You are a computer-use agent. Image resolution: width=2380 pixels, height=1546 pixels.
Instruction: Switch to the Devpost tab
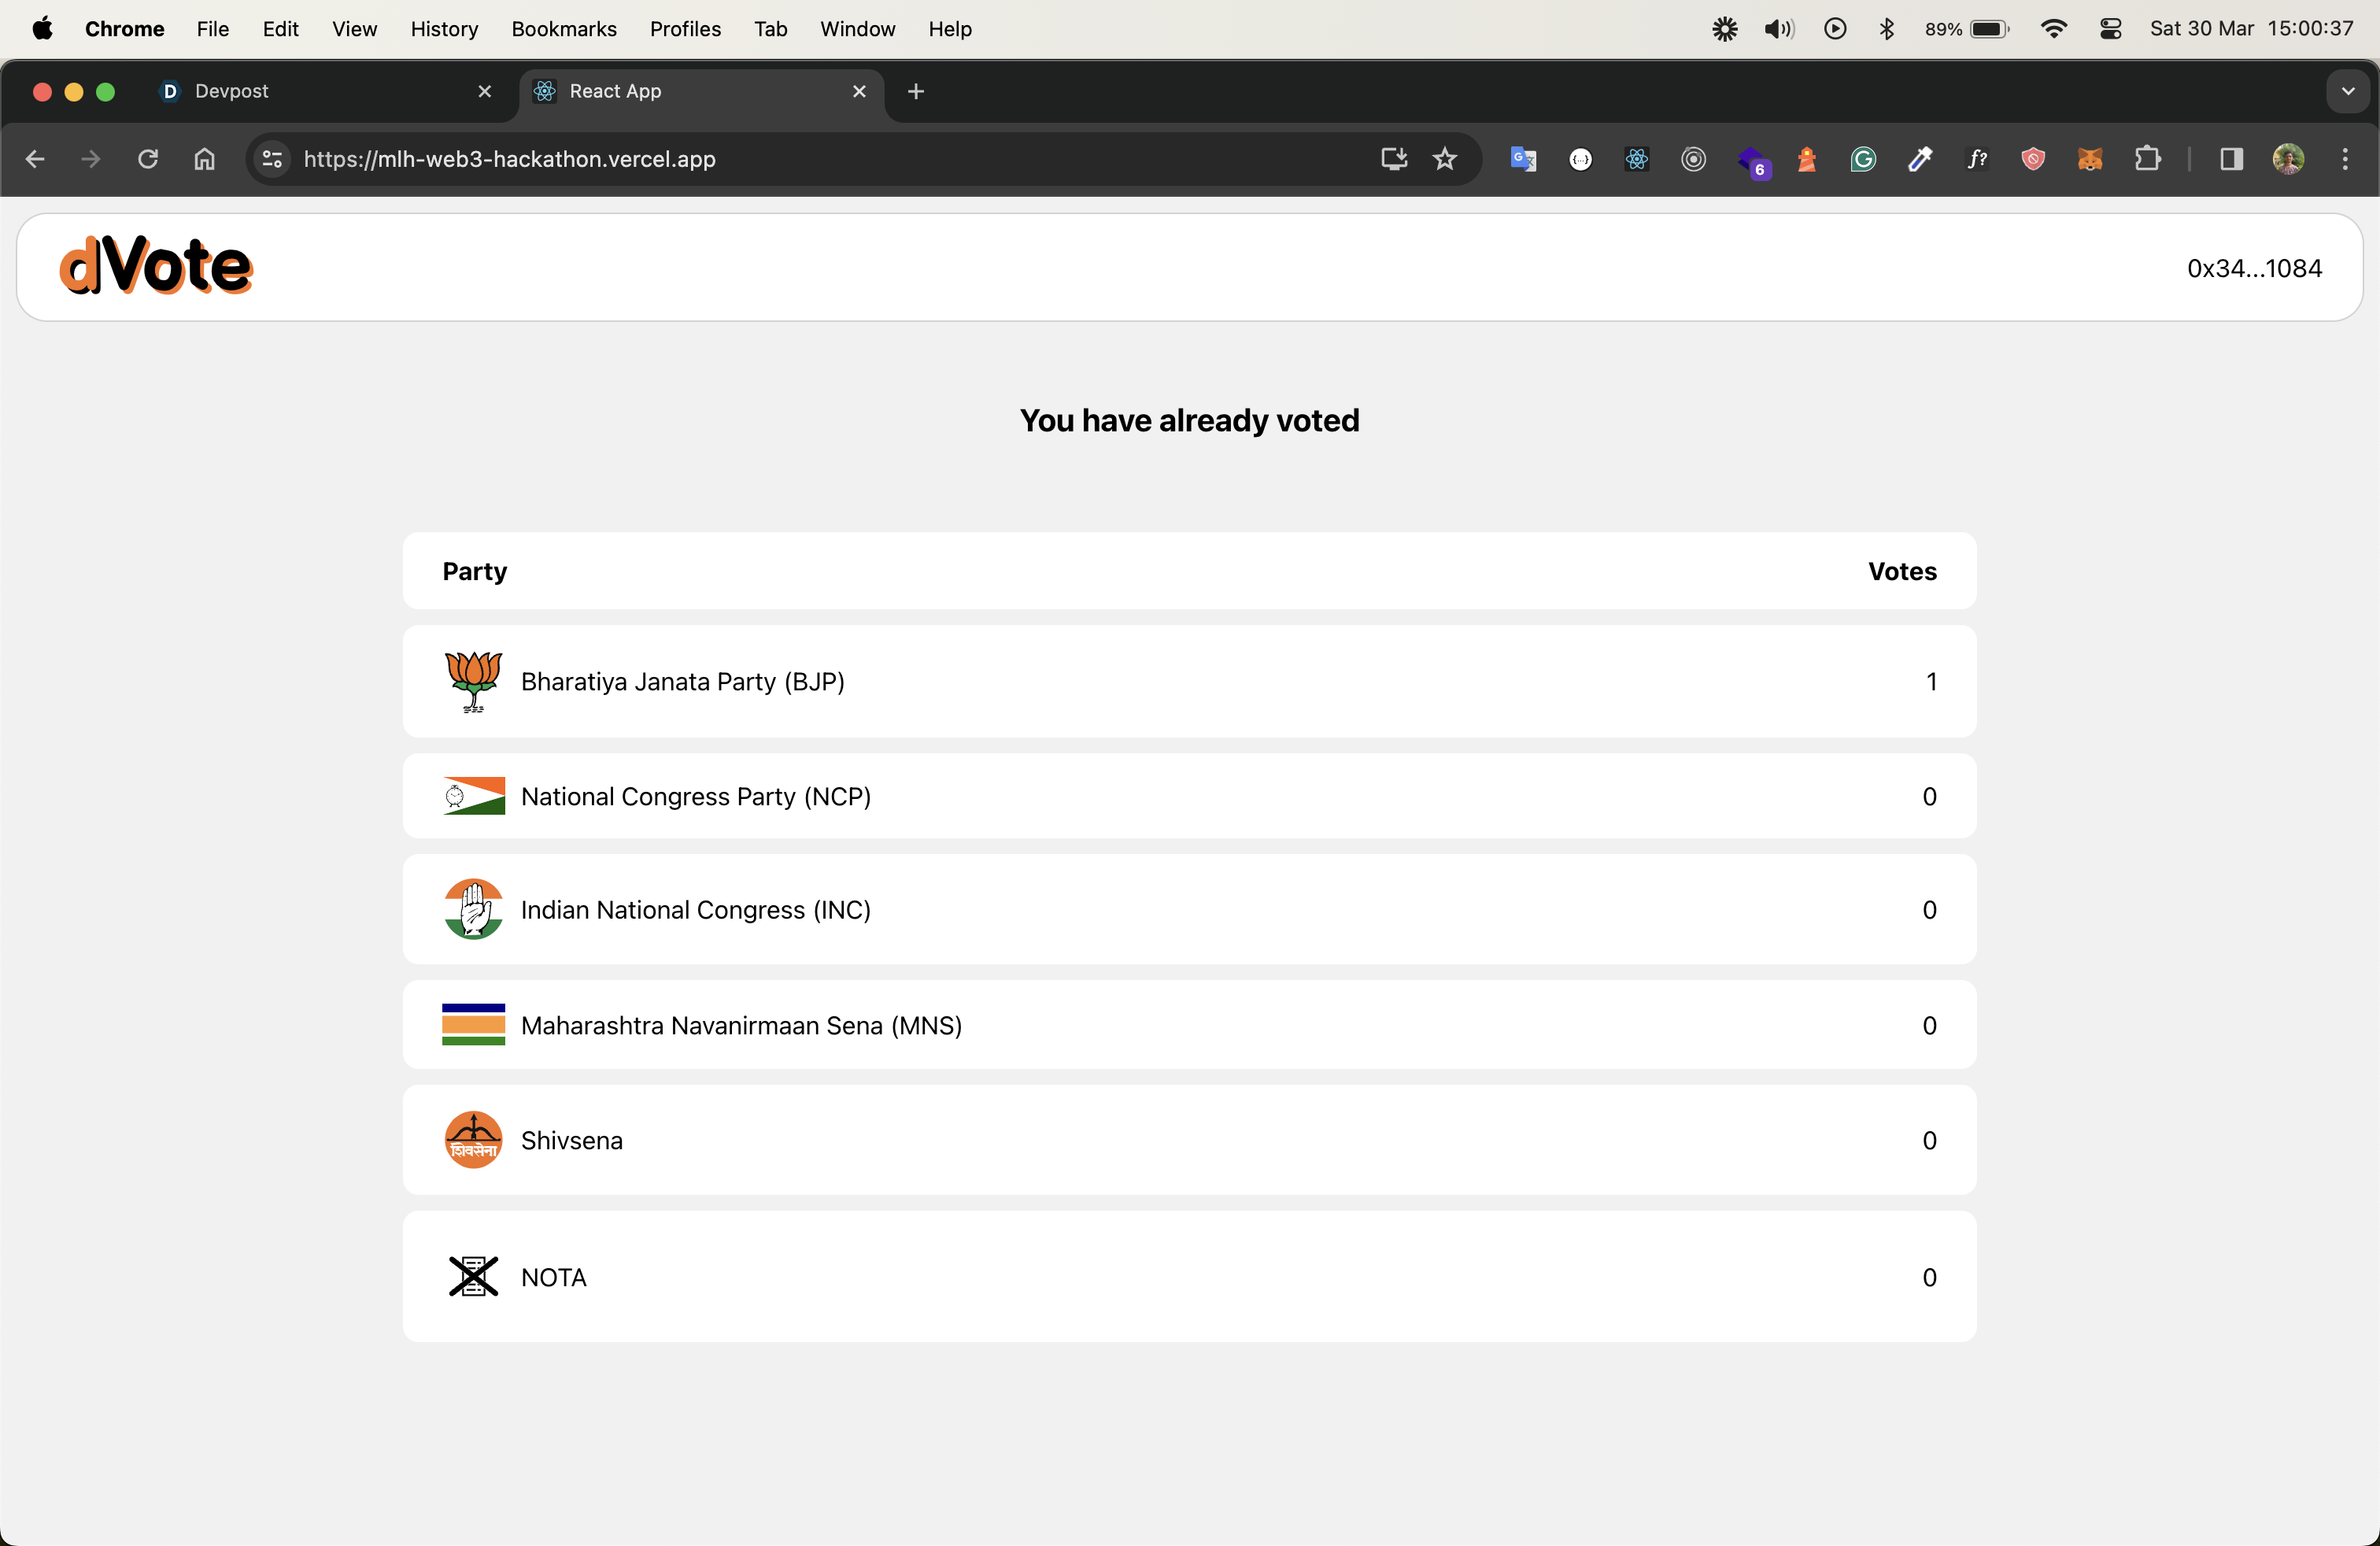300,91
